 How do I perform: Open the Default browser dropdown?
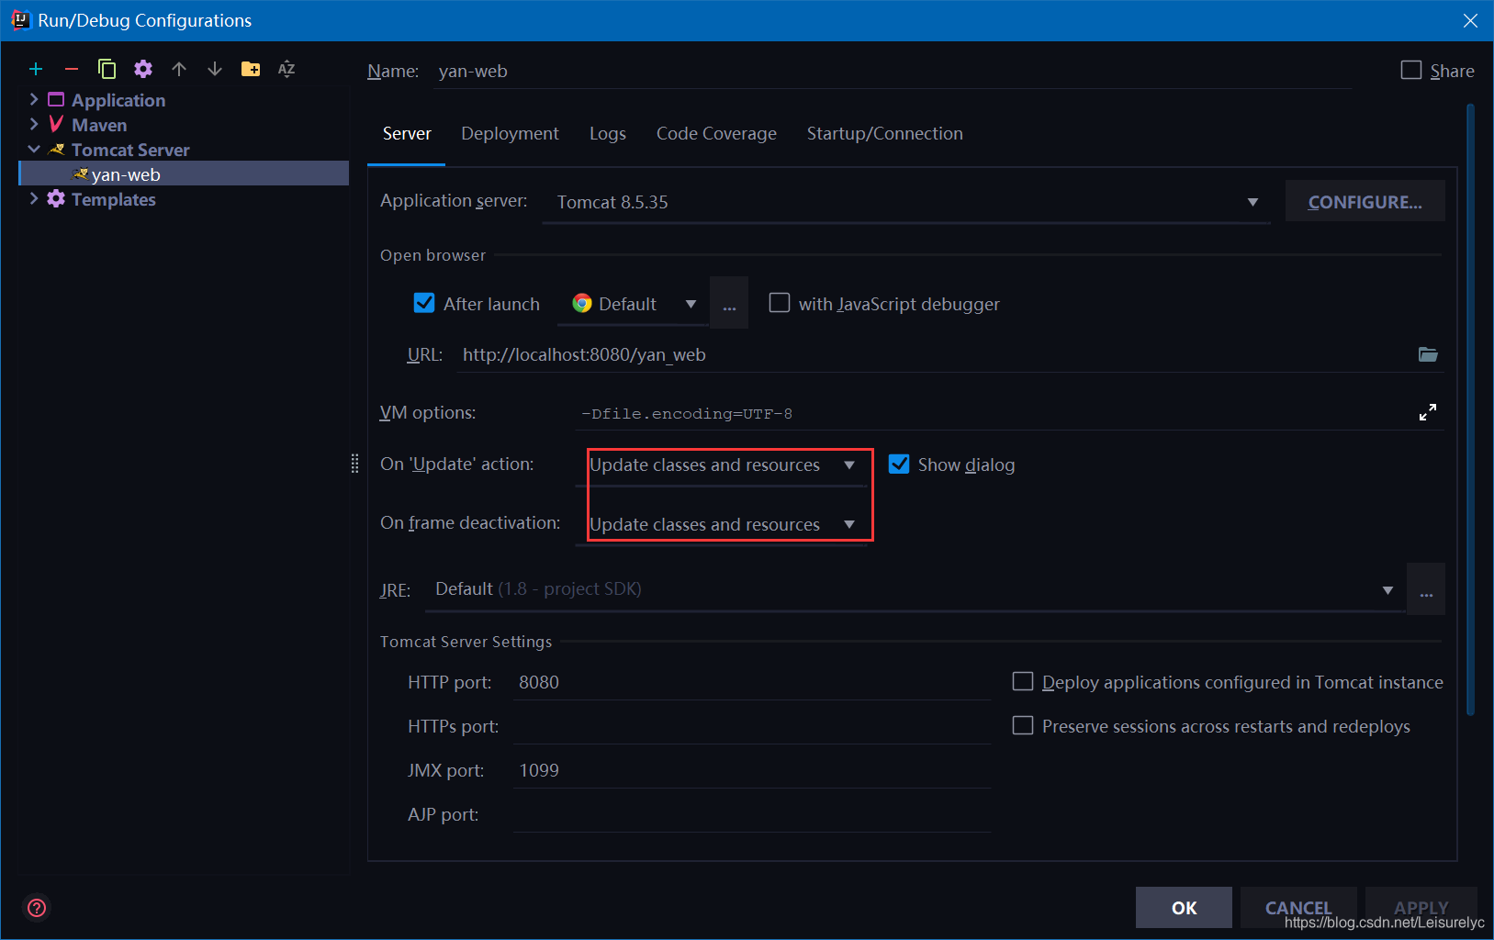pyautogui.click(x=633, y=303)
